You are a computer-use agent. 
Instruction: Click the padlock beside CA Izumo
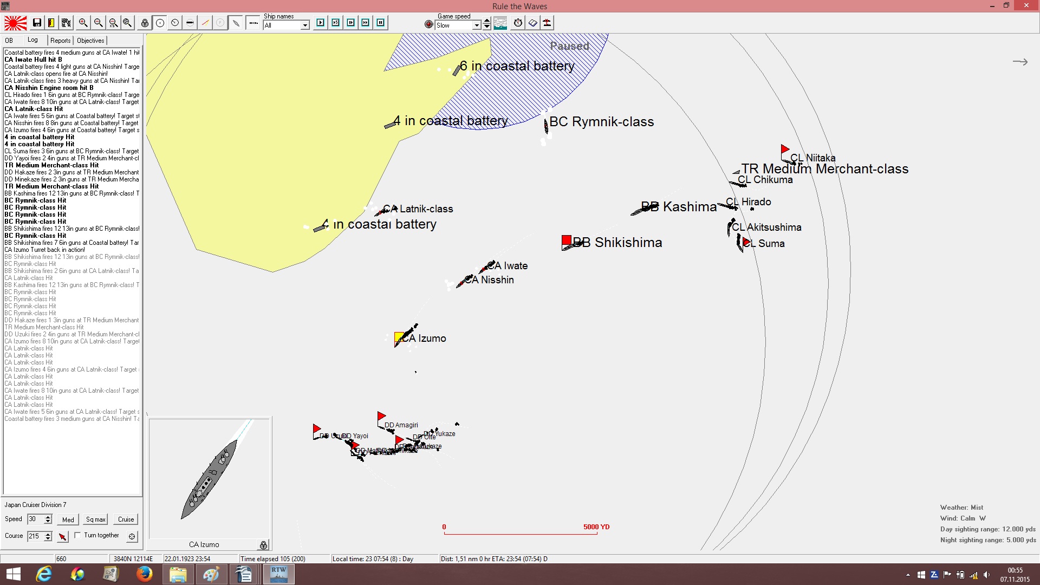click(263, 545)
